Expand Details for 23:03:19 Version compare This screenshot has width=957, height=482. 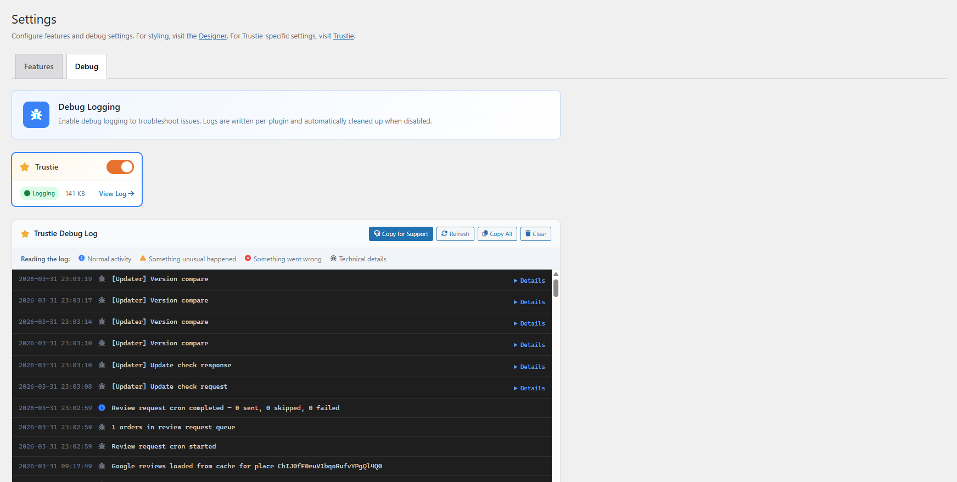529,281
